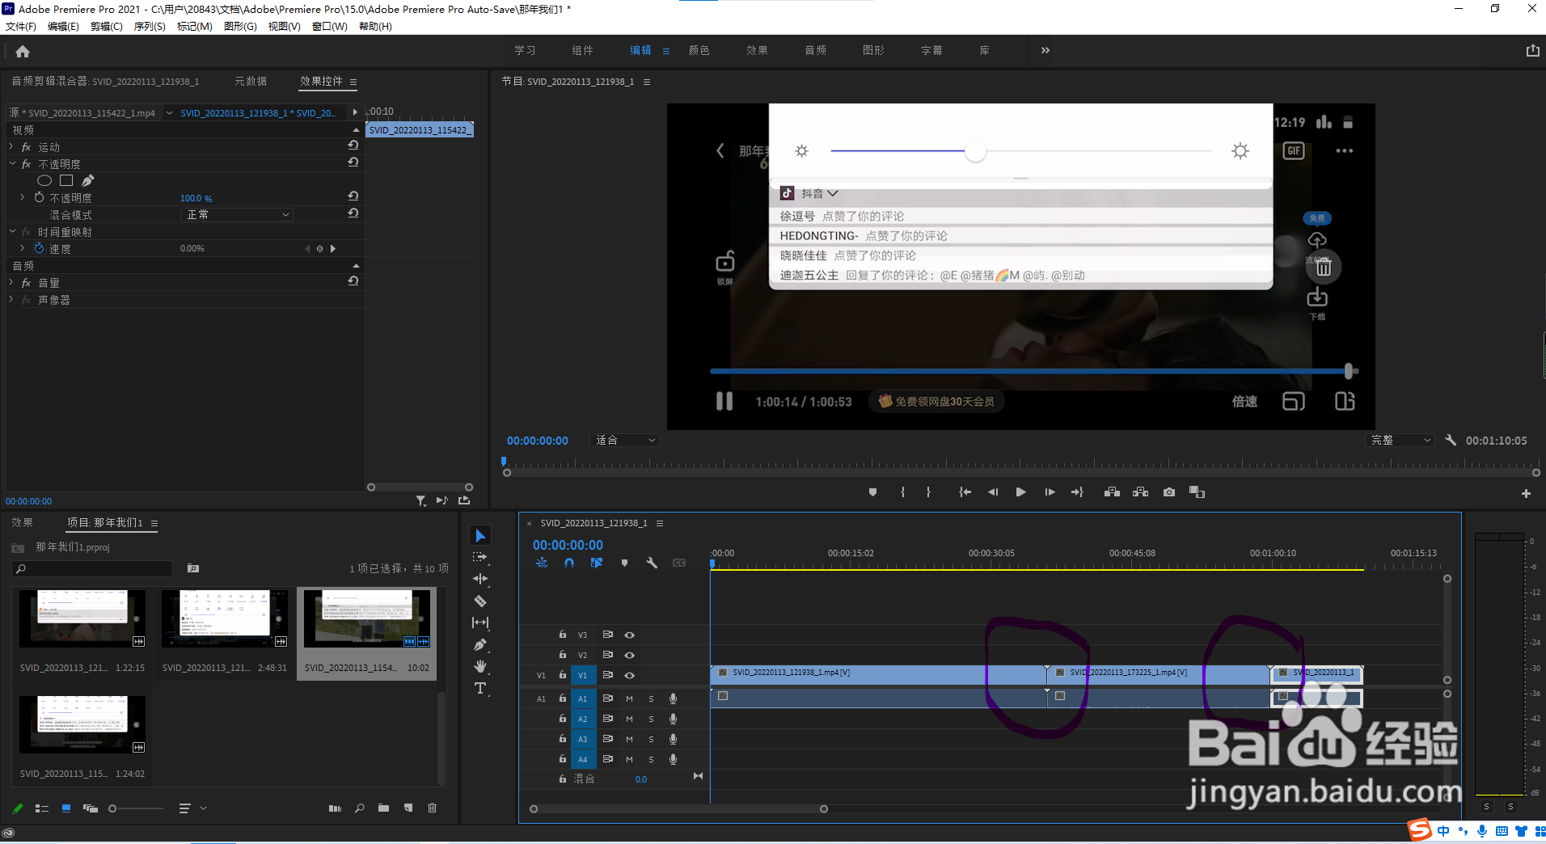Select the Selection tool arrow
Screen dimensions: 1546x844
(480, 536)
